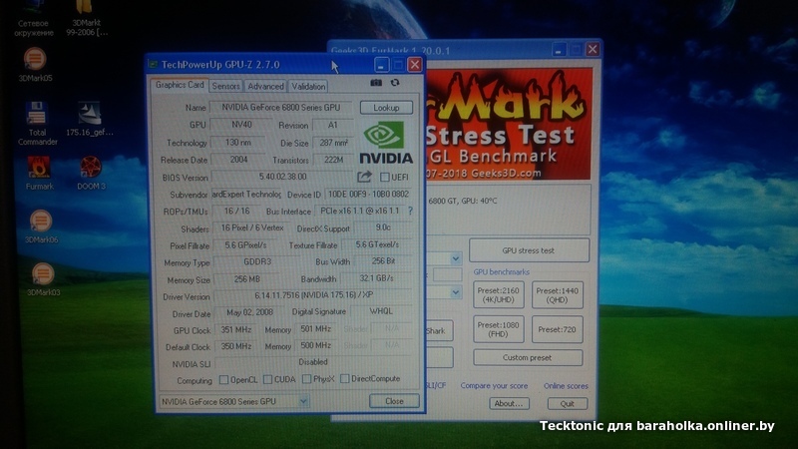Image resolution: width=798 pixels, height=449 pixels.
Task: Run Preset:720 benchmark
Action: pos(558,329)
